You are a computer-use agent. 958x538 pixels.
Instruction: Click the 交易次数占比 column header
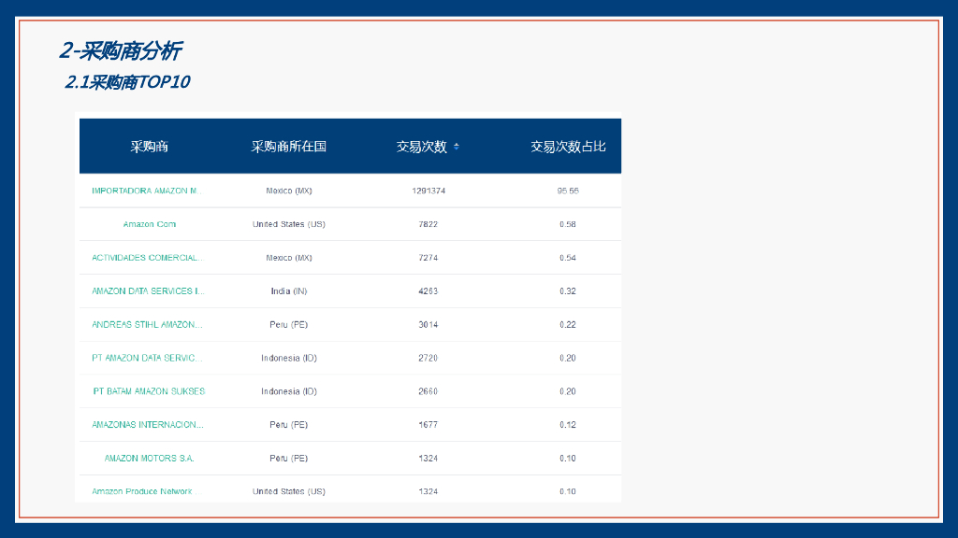[568, 147]
